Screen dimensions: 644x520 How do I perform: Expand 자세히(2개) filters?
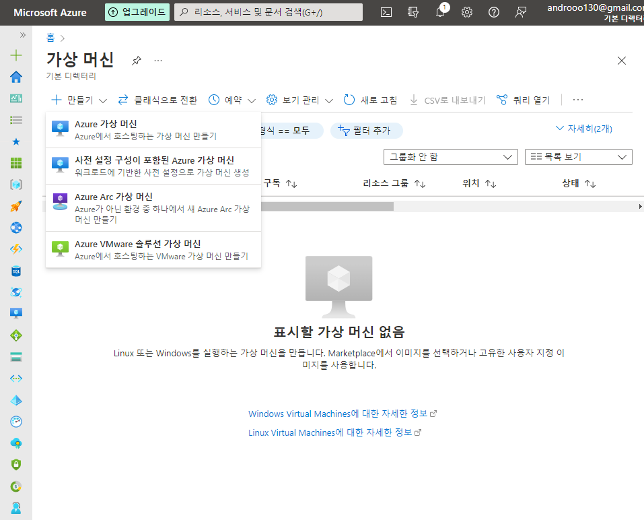pos(583,129)
